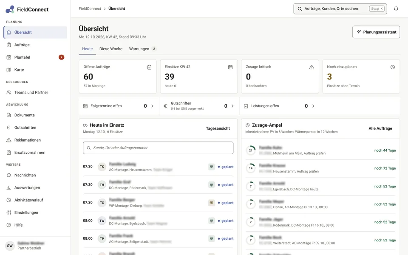The image size is (408, 255).
Task: Click the Aufträge, Kunden, Orte suchen field
Action: (340, 8)
